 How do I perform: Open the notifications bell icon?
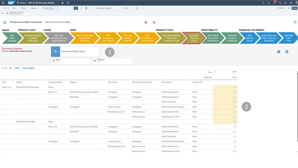click(274, 3)
